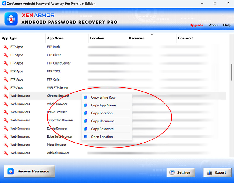Sort by the Password column header
This screenshot has height=183, width=234.
point(201,38)
